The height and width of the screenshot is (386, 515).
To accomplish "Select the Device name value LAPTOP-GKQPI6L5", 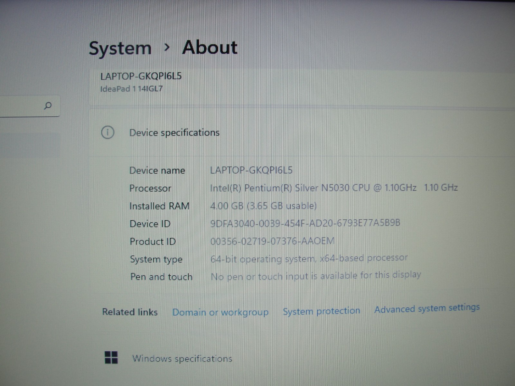I will [251, 170].
